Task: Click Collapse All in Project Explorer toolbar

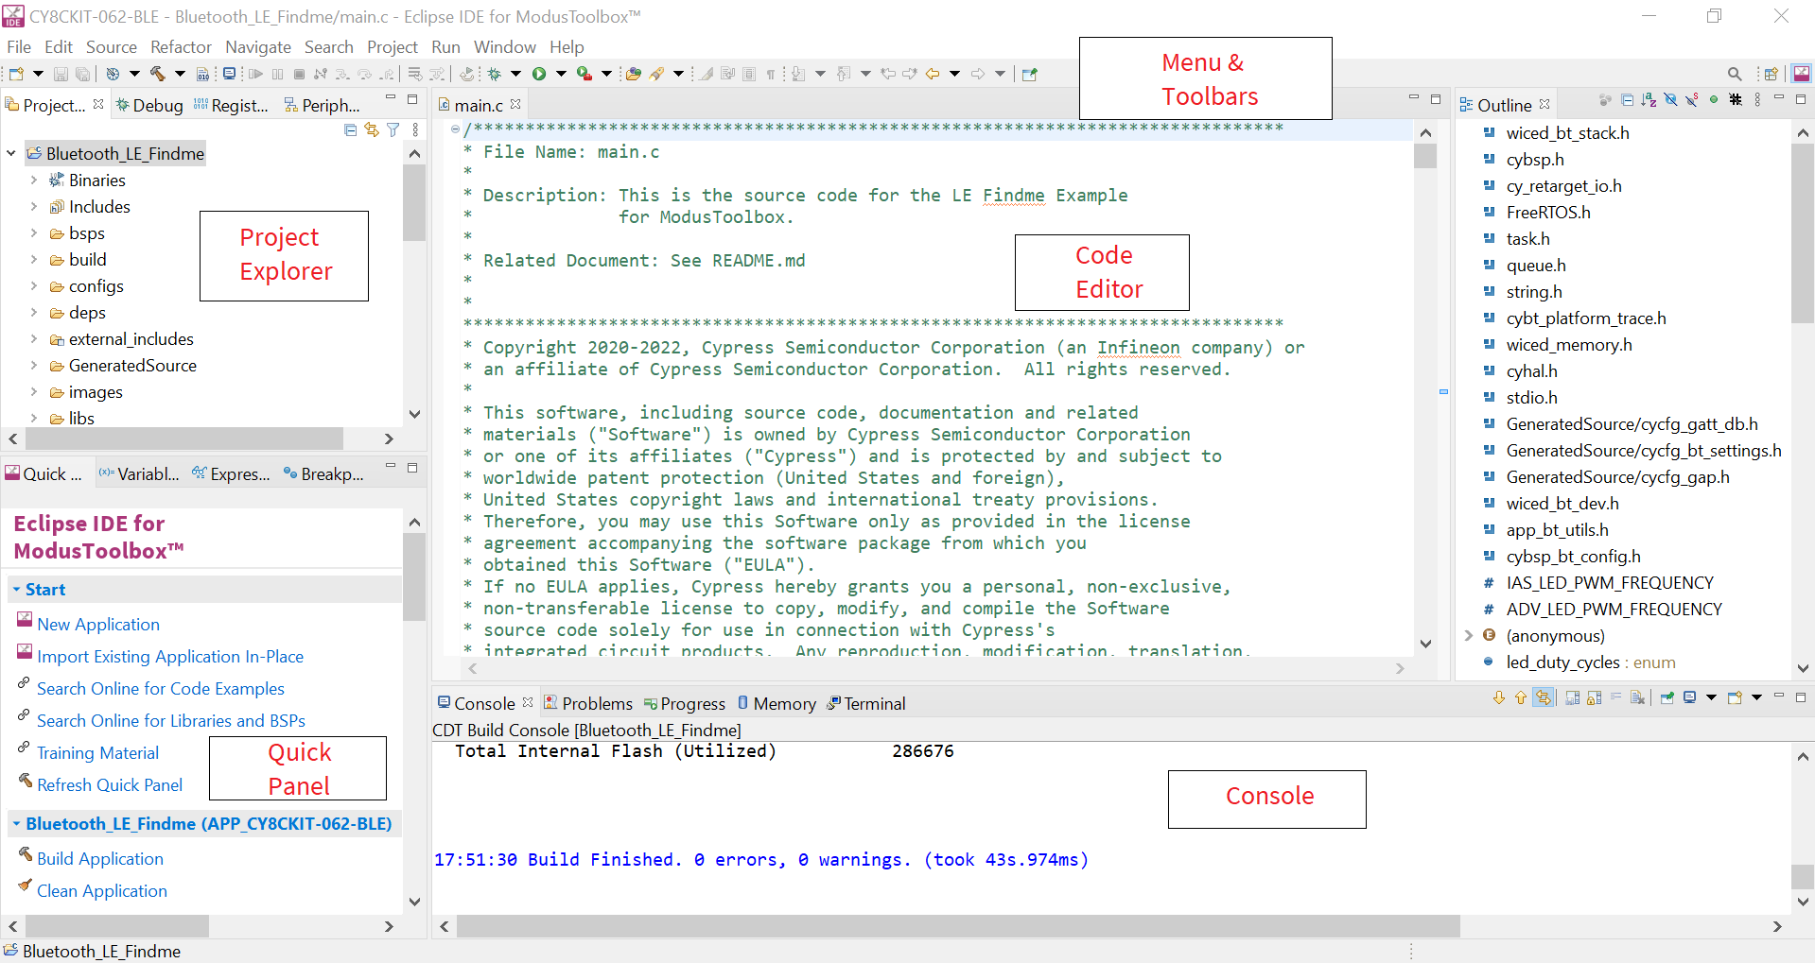Action: tap(351, 129)
